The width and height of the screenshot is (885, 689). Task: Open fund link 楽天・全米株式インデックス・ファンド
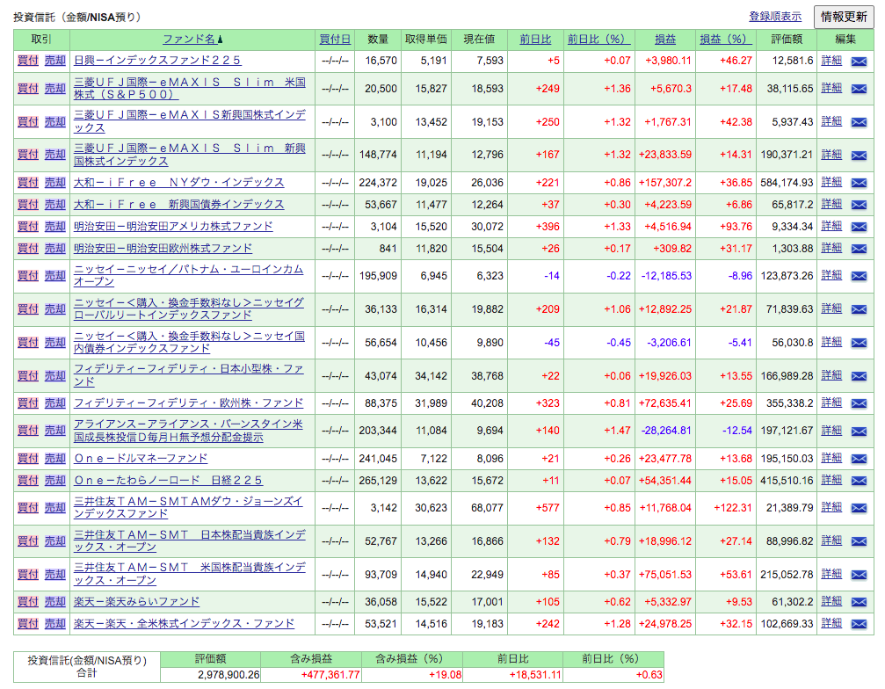tap(184, 624)
